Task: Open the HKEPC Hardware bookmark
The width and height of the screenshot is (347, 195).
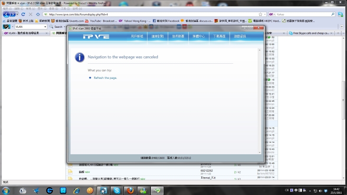Action: pyautogui.click(x=265, y=21)
